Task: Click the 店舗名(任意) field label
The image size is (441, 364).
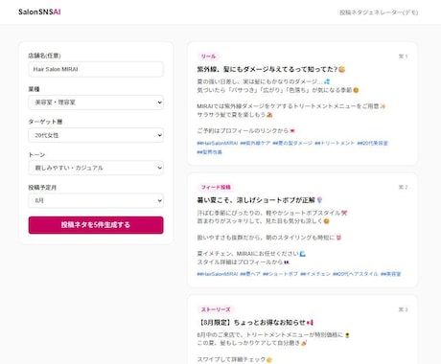Action: click(x=44, y=56)
